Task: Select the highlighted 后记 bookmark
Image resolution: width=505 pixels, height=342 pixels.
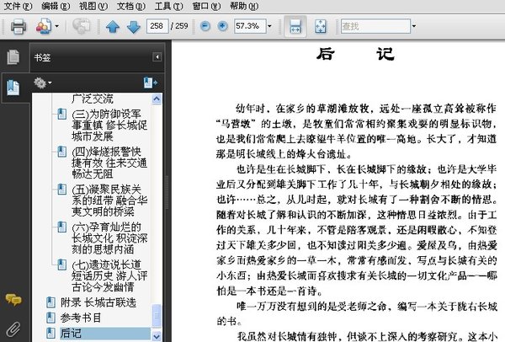Action: pyautogui.click(x=105, y=333)
